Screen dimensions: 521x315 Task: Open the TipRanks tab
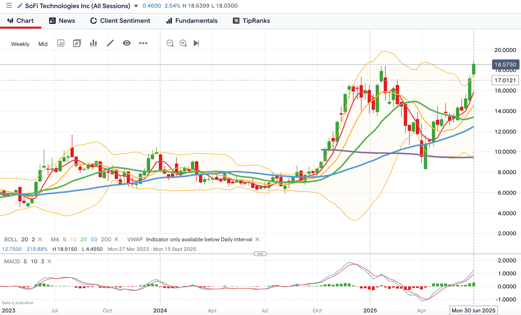[x=251, y=20]
